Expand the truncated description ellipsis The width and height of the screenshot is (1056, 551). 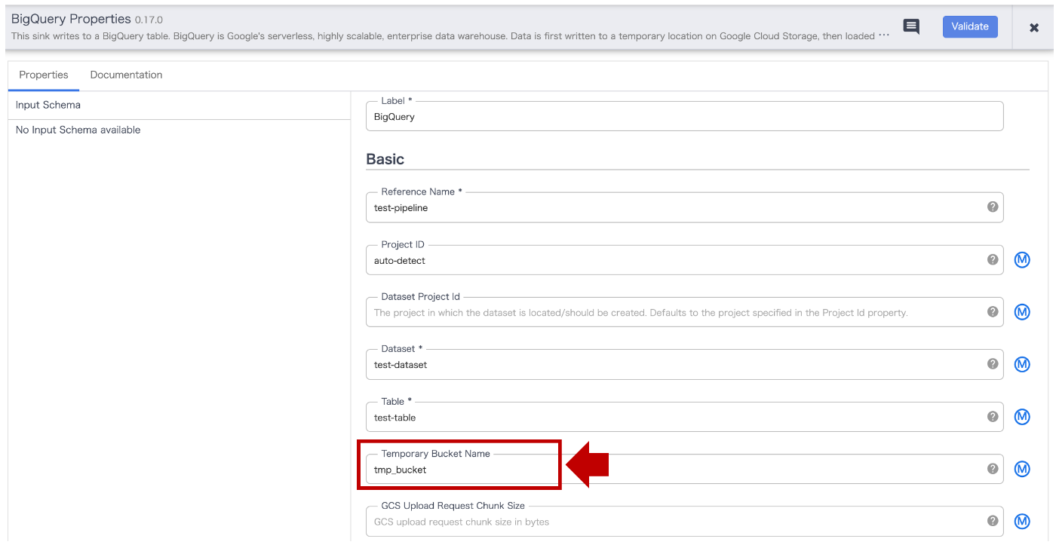tap(884, 35)
